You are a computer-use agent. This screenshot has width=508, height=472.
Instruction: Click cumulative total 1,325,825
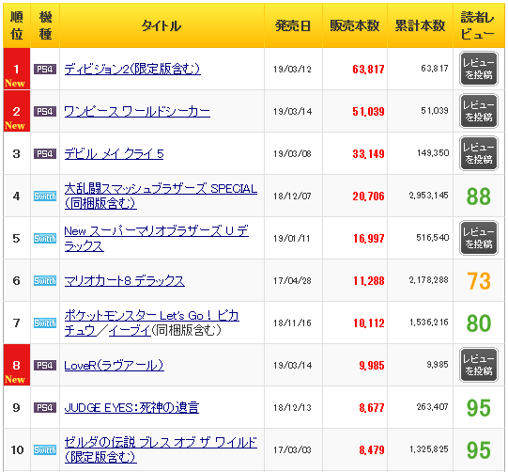(429, 449)
